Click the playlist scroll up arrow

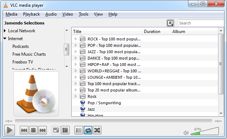pos(221,30)
